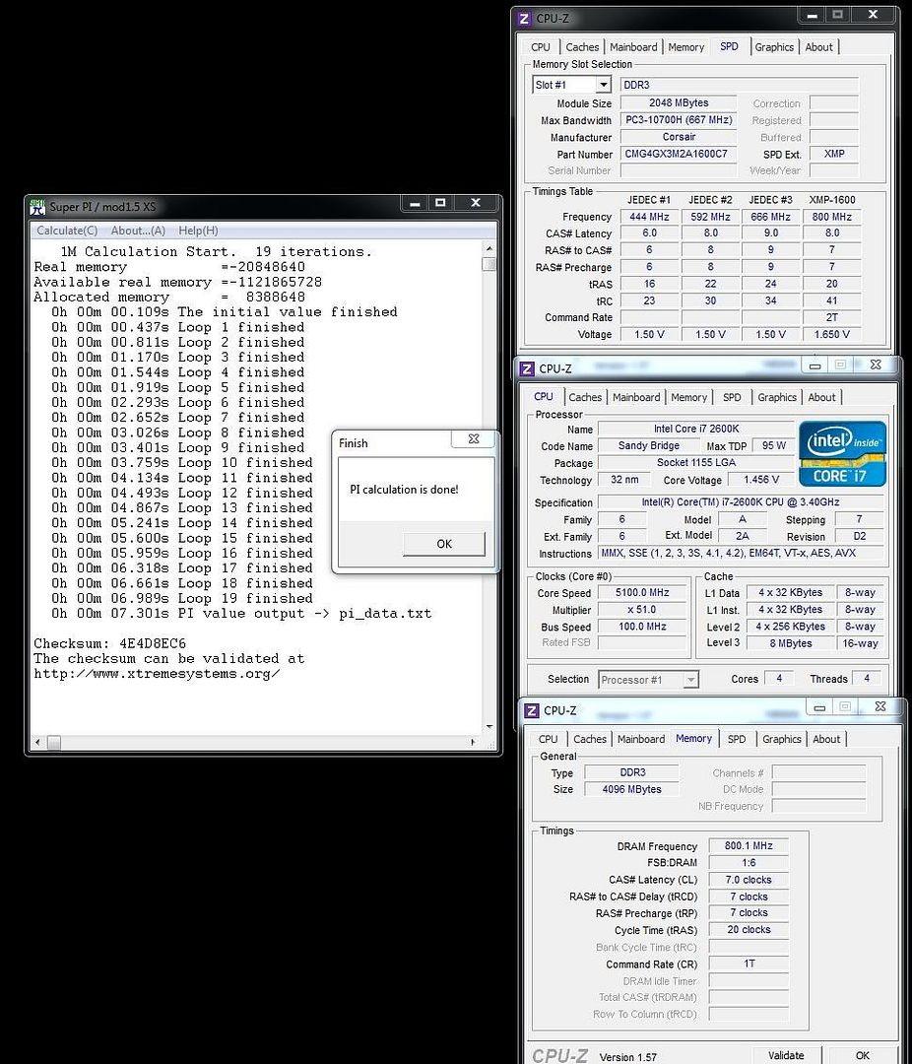Switch to Memory tab in top CPU-Z window
This screenshot has height=1064, width=912.
point(686,47)
